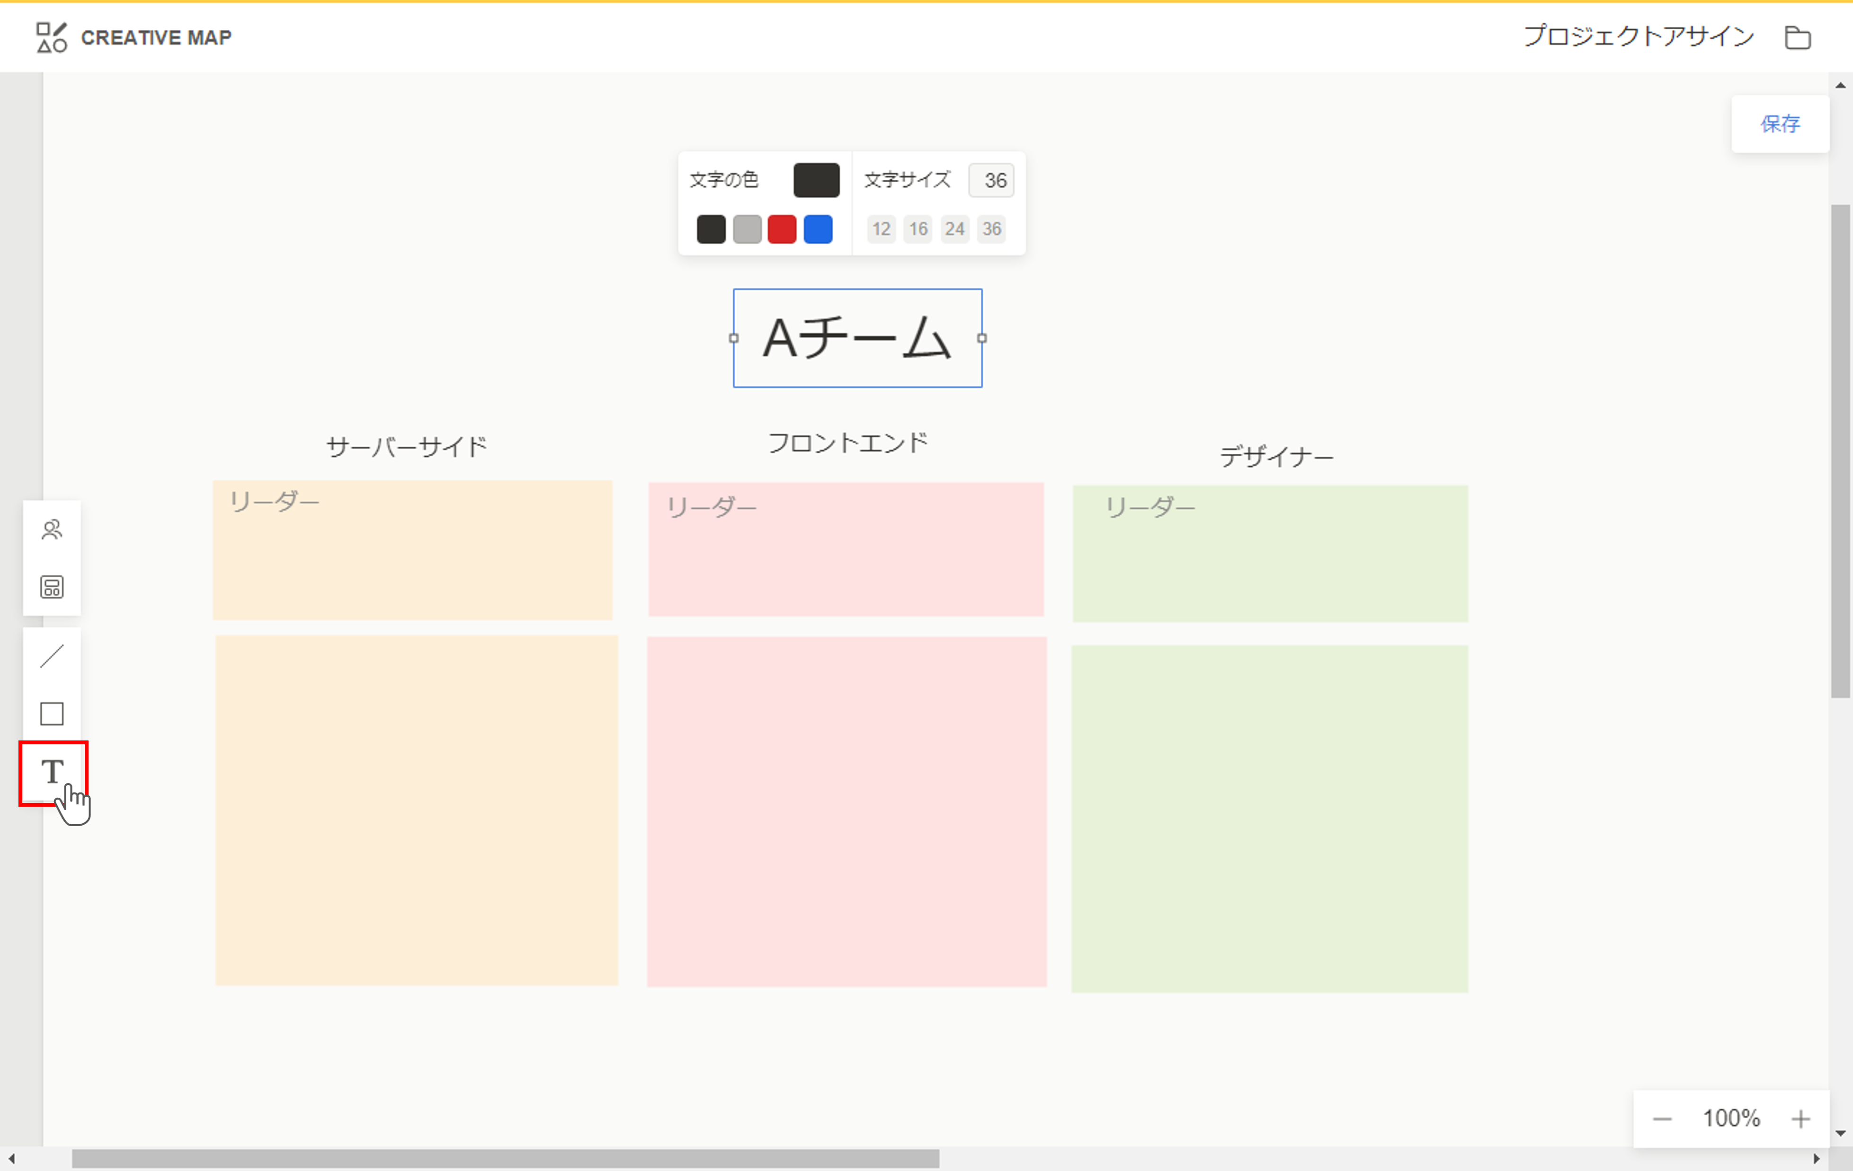Click the 保存 save button
1853x1171 pixels.
1780,124
